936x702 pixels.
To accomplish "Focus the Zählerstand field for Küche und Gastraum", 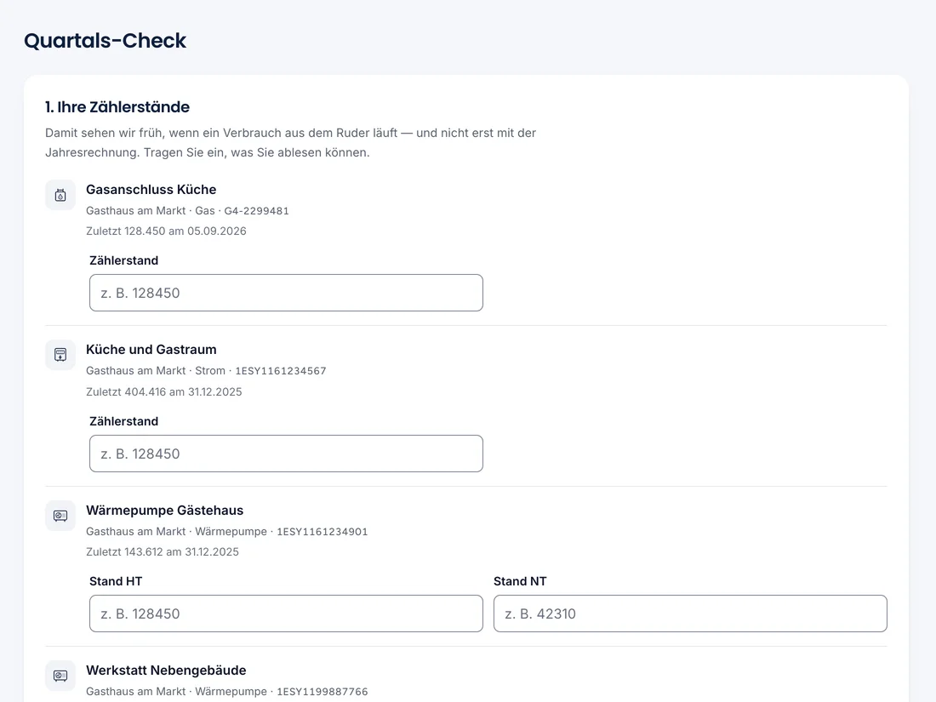I will tap(286, 454).
